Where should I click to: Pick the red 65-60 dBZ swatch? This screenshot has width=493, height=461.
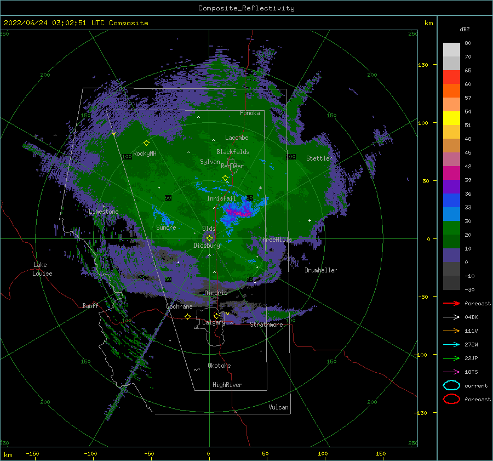coord(451,77)
